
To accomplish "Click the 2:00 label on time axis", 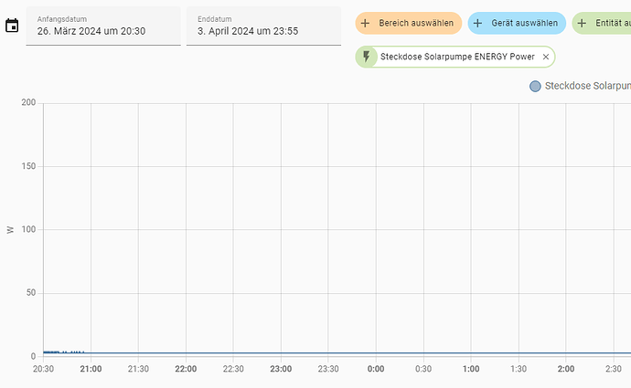I will [565, 369].
